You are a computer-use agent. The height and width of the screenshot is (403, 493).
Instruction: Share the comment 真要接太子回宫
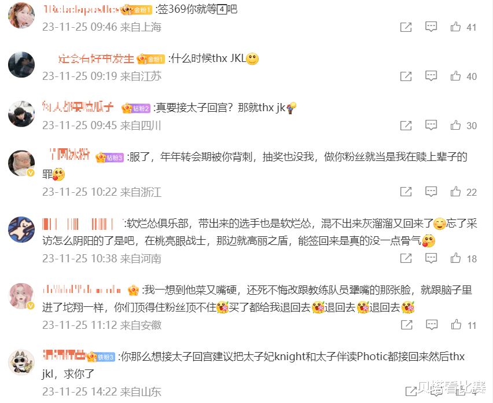point(406,126)
